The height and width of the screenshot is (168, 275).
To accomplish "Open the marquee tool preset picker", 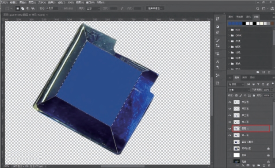I will (9, 8).
